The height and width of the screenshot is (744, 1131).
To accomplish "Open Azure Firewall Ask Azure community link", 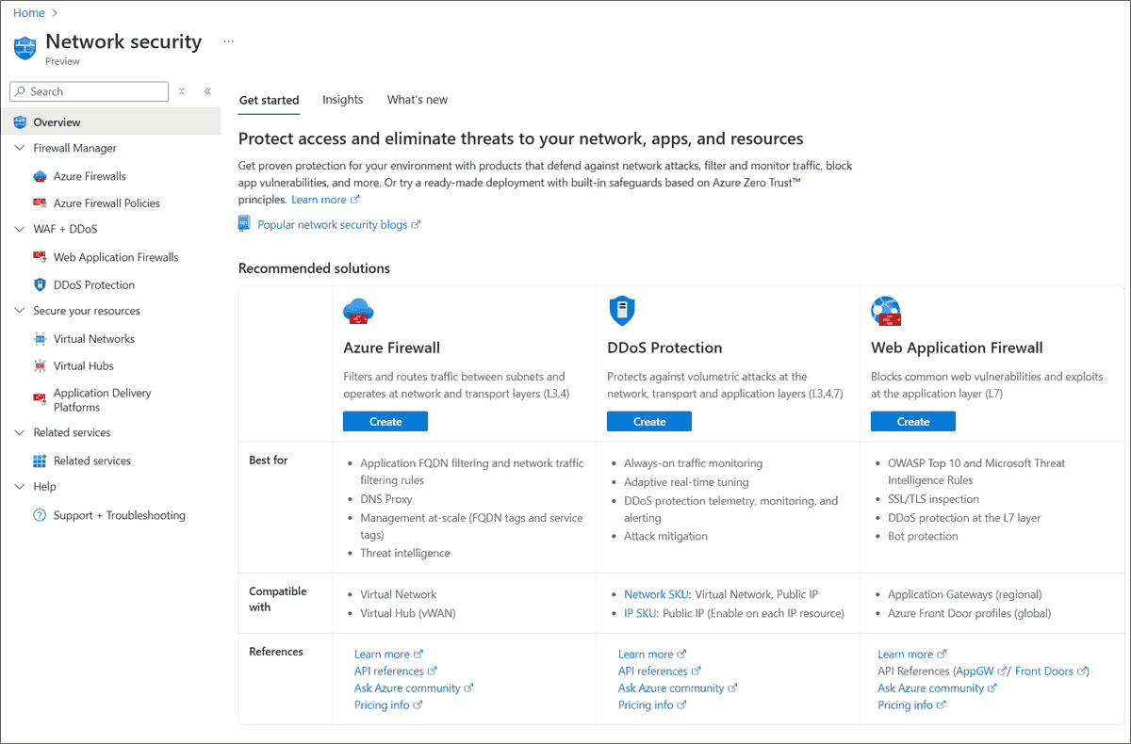I will pos(414,688).
